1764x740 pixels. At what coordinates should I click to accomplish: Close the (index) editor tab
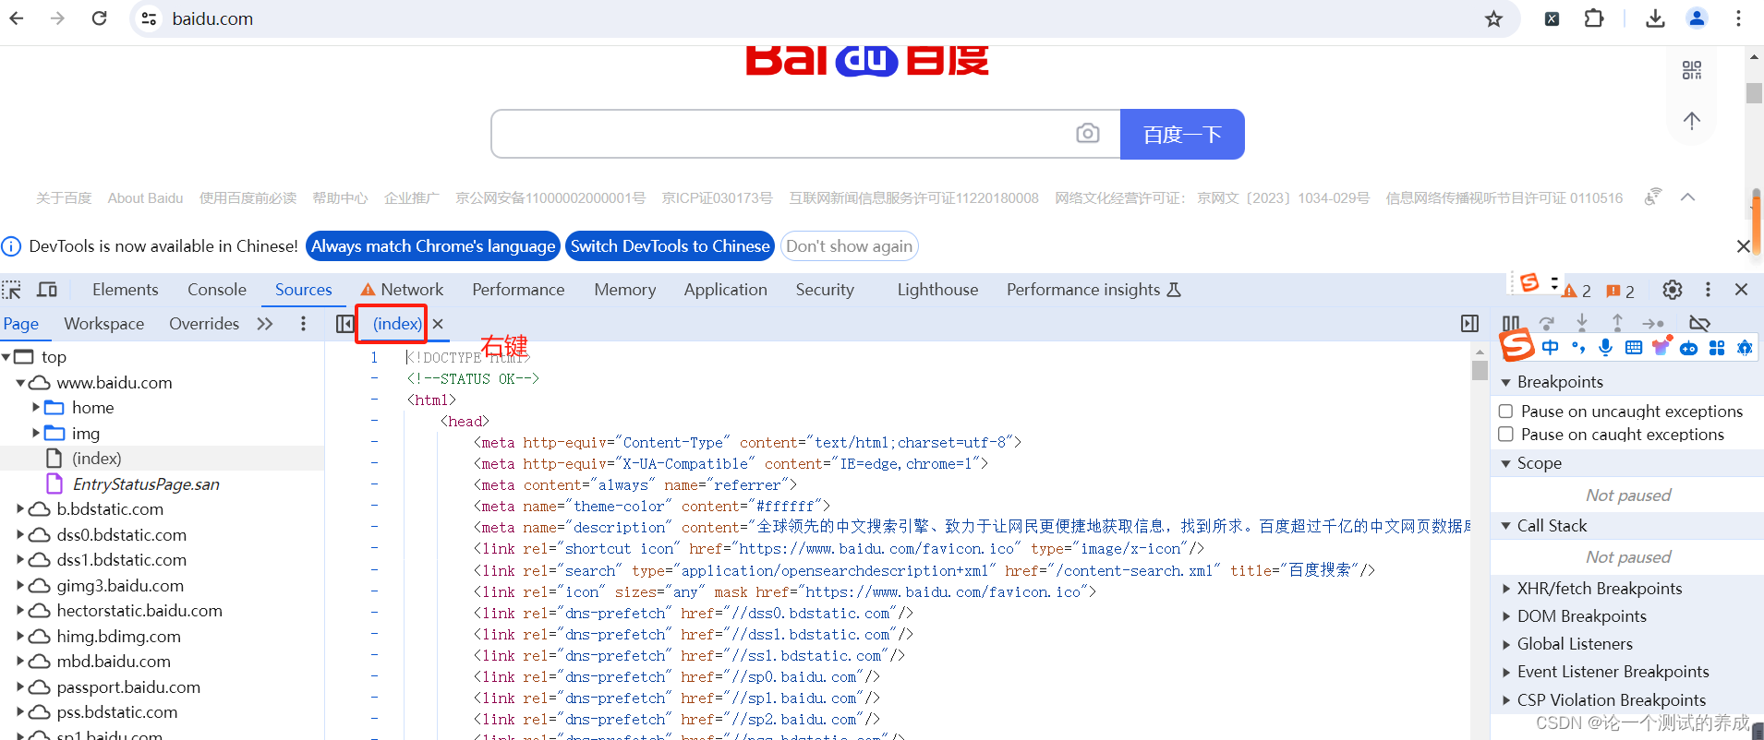pyautogui.click(x=438, y=324)
